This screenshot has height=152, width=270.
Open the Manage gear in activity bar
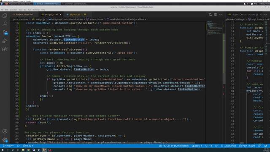(5, 140)
